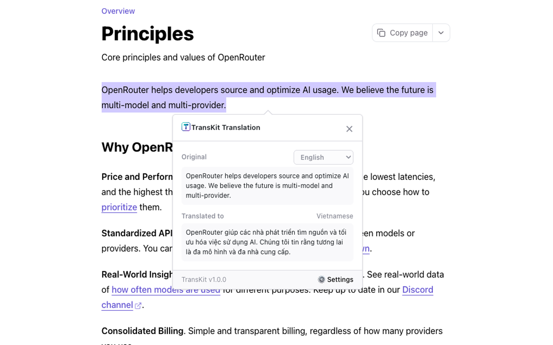Follow the "prioritize" link
The width and height of the screenshot is (553, 345).
(119, 207)
